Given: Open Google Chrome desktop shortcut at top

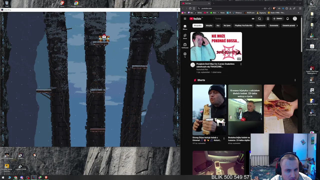Looking at the screenshot, I should (x=76, y=4).
